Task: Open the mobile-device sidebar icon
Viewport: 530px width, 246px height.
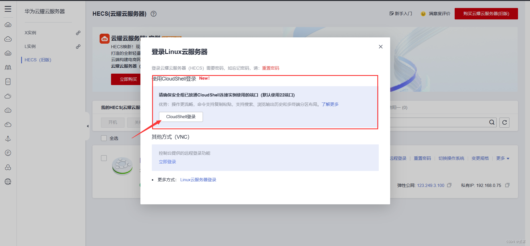Action: (x=8, y=82)
